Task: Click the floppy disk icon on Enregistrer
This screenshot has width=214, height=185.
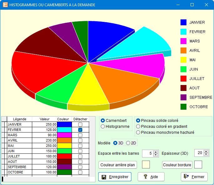Action: pos(104,177)
